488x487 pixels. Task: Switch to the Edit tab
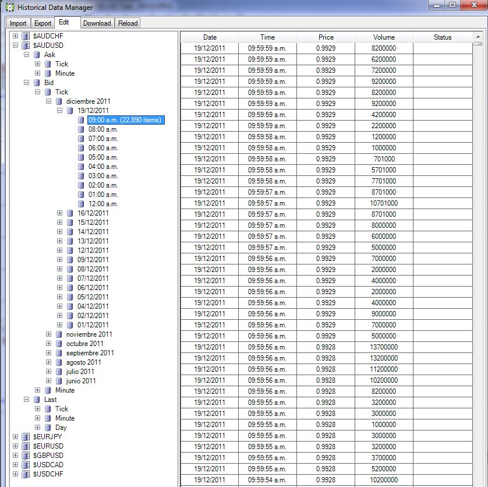click(x=68, y=22)
